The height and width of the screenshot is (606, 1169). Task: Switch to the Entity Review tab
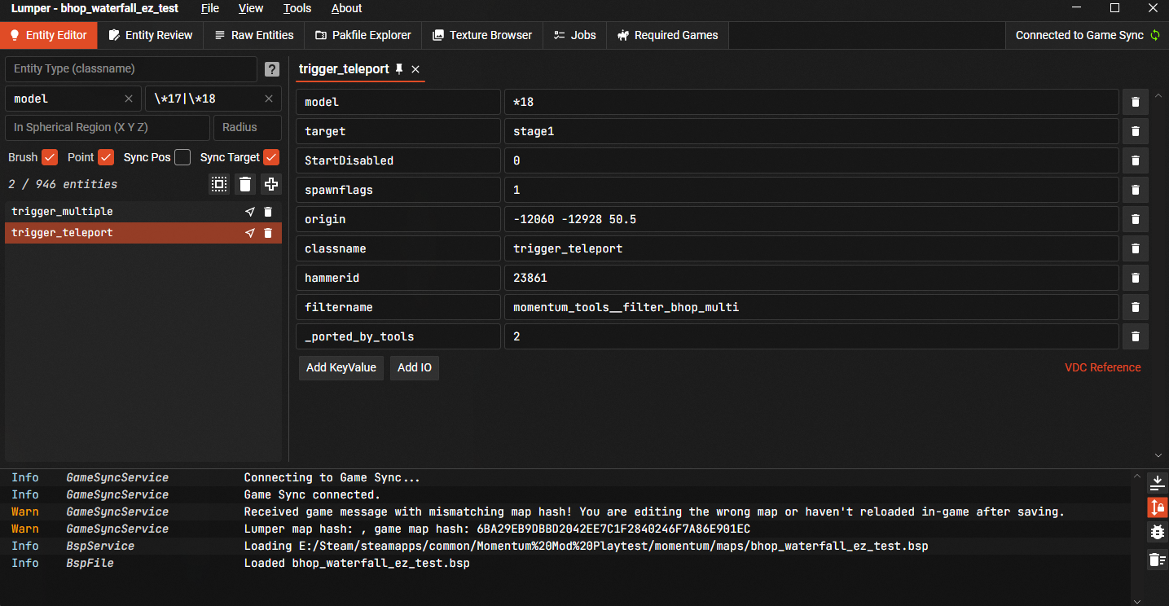click(150, 35)
